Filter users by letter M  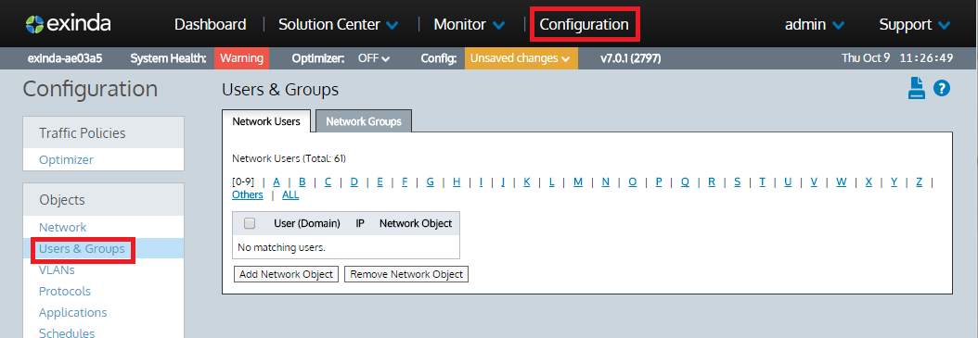point(577,182)
